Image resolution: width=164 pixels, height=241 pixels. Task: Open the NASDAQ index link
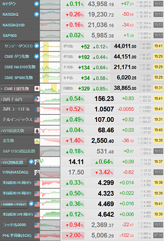click(x=10, y=14)
